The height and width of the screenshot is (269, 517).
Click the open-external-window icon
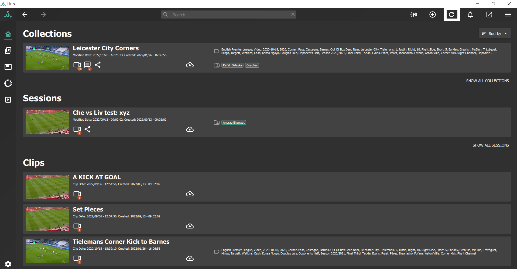[489, 15]
